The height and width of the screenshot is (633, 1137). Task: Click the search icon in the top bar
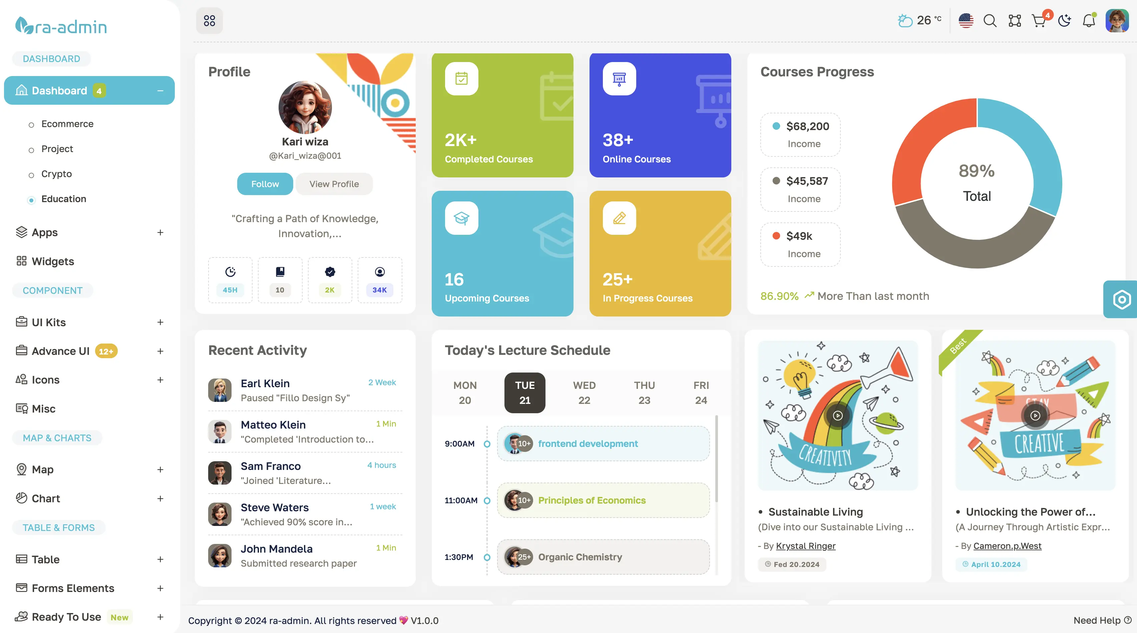pos(989,19)
